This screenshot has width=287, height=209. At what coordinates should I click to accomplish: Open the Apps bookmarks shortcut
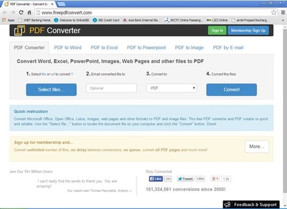(8, 20)
